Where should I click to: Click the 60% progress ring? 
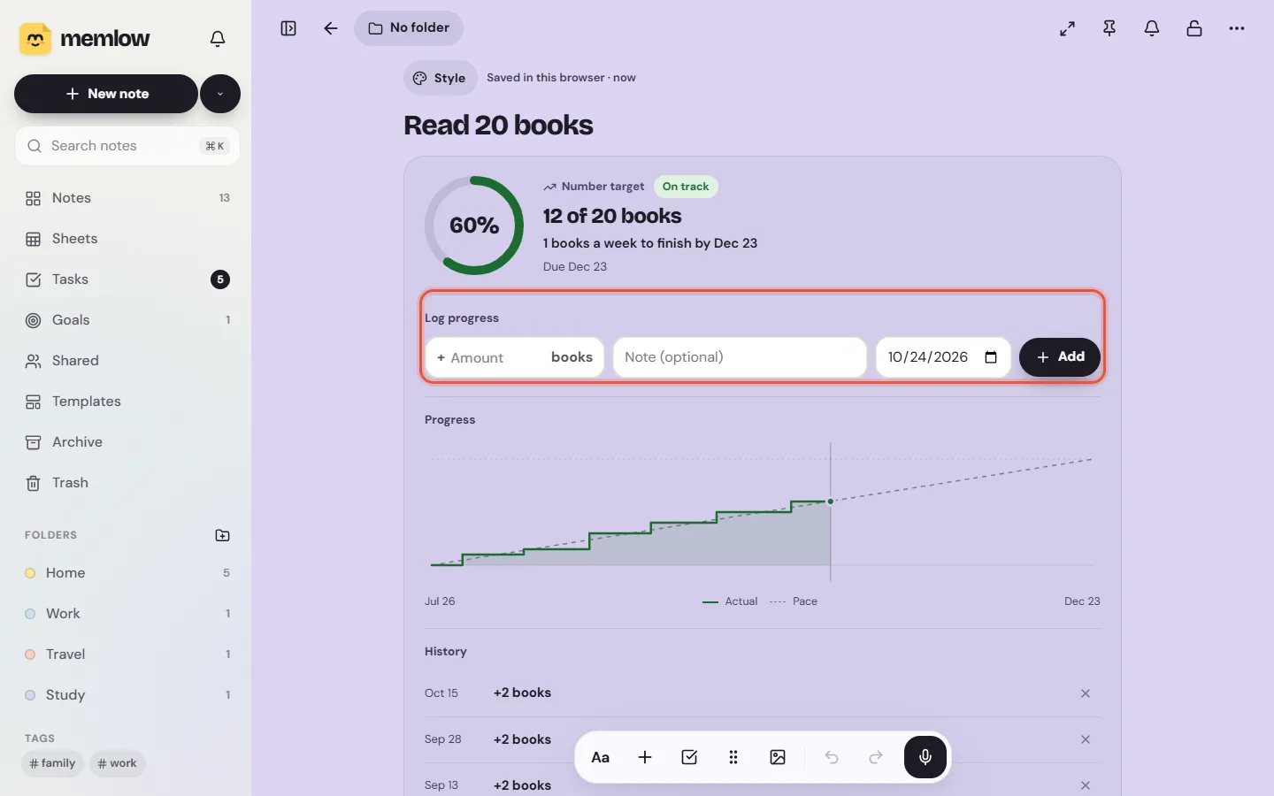pyautogui.click(x=474, y=226)
